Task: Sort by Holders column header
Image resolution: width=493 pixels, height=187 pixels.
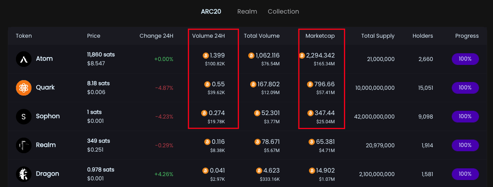Action: (423, 36)
